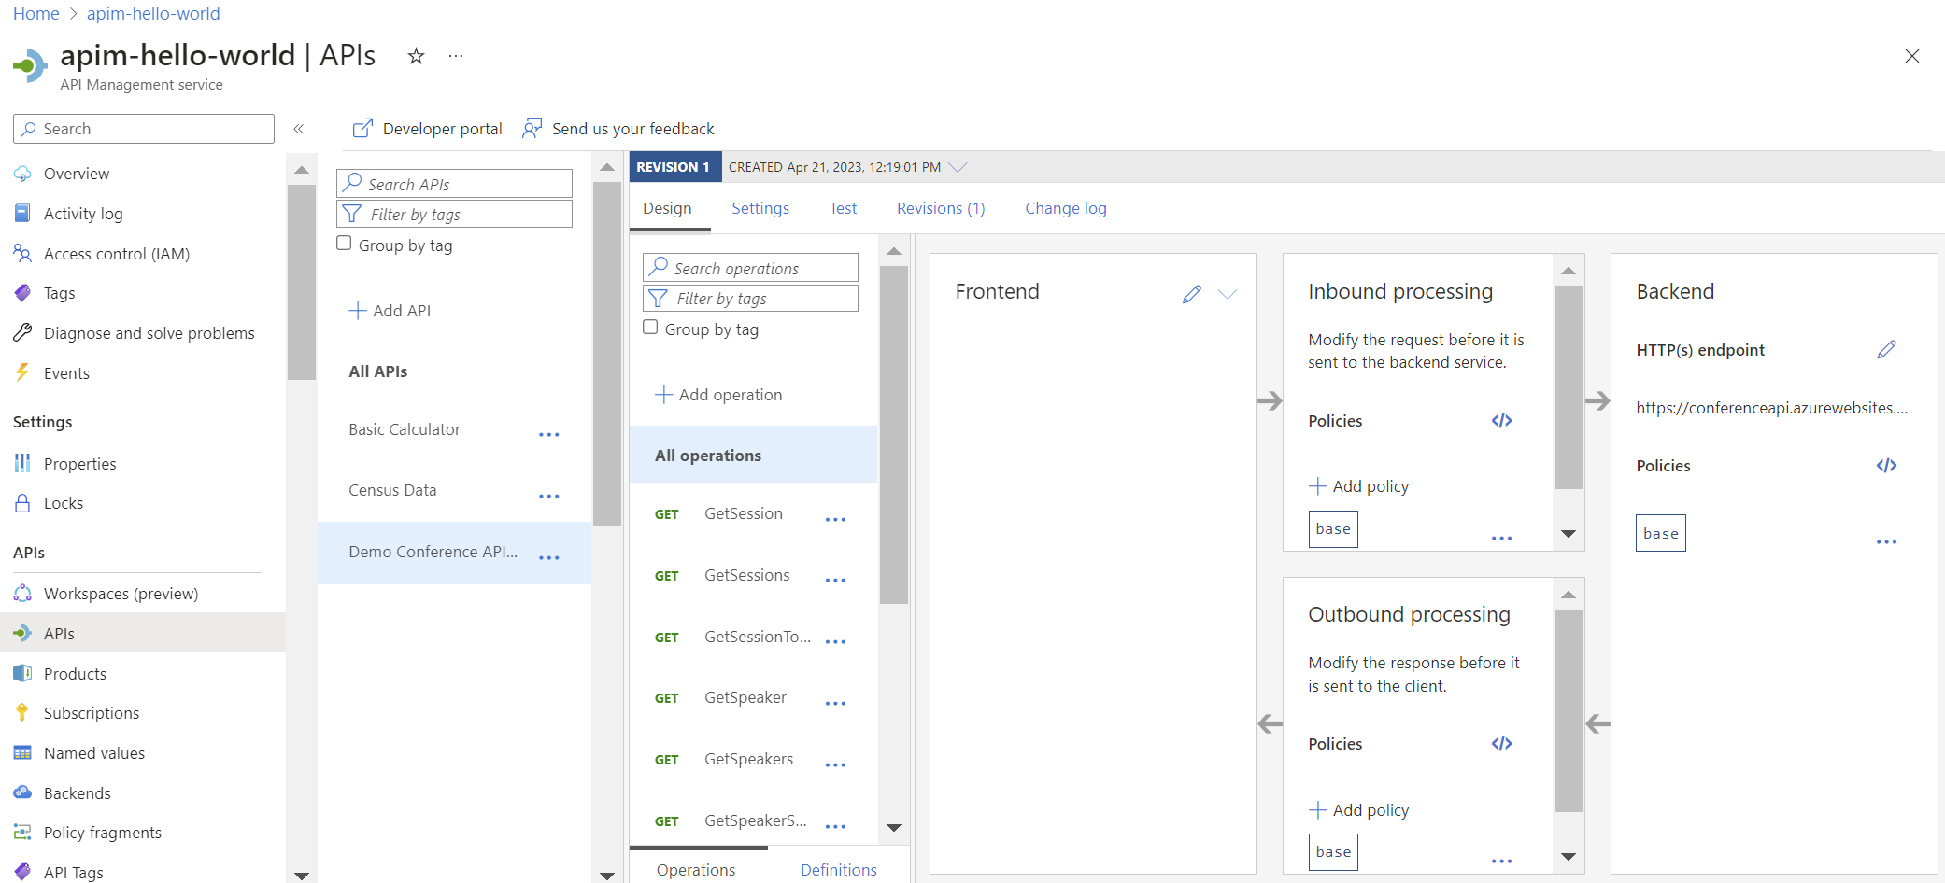Viewport: 1945px width, 883px height.
Task: Edit Frontend with the pencil icon
Action: [1191, 294]
